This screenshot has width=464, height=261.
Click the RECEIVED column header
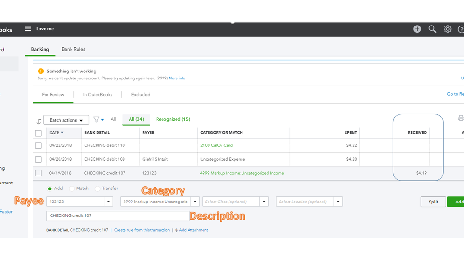[417, 132]
